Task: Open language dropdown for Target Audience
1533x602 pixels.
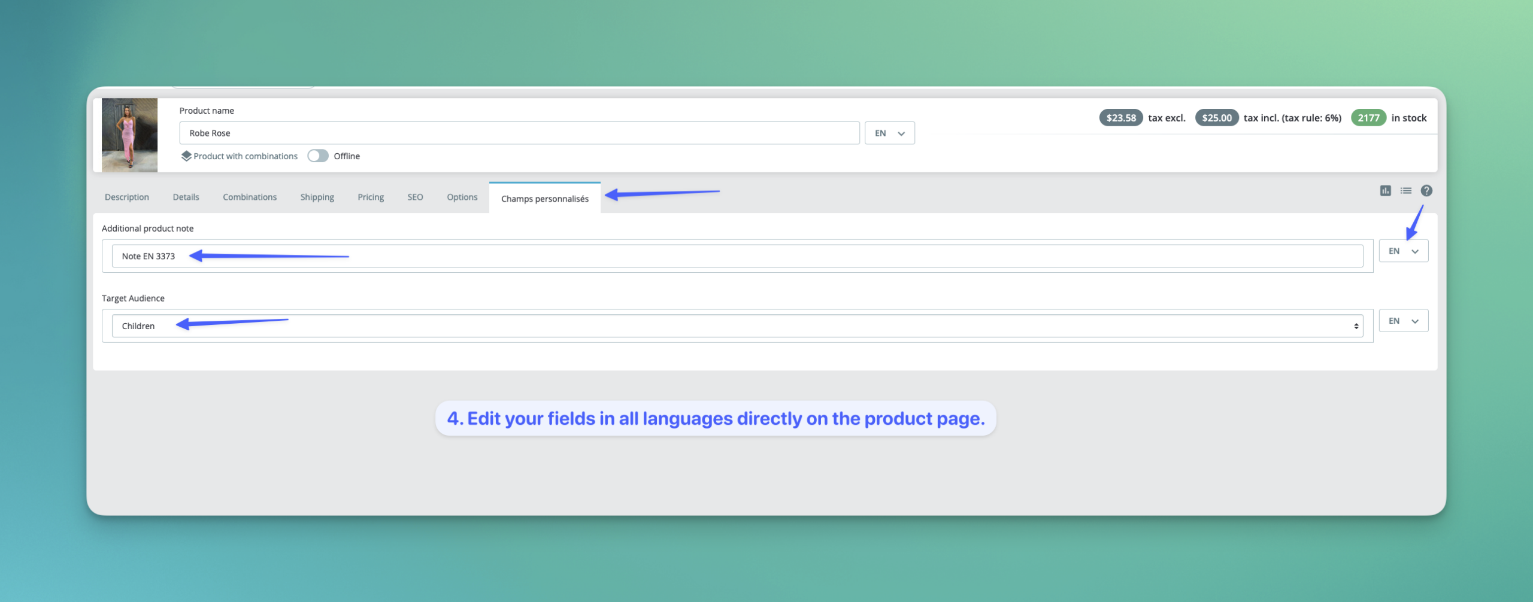Action: click(1403, 321)
